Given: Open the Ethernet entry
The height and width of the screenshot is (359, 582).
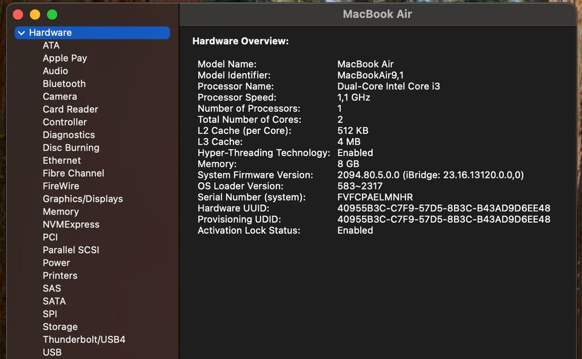Looking at the screenshot, I should click(62, 160).
